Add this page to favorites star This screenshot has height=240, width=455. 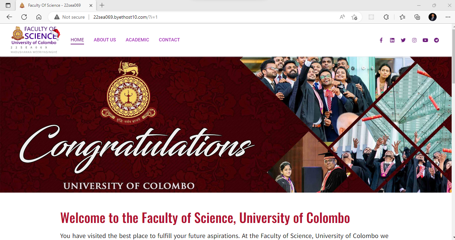click(354, 17)
